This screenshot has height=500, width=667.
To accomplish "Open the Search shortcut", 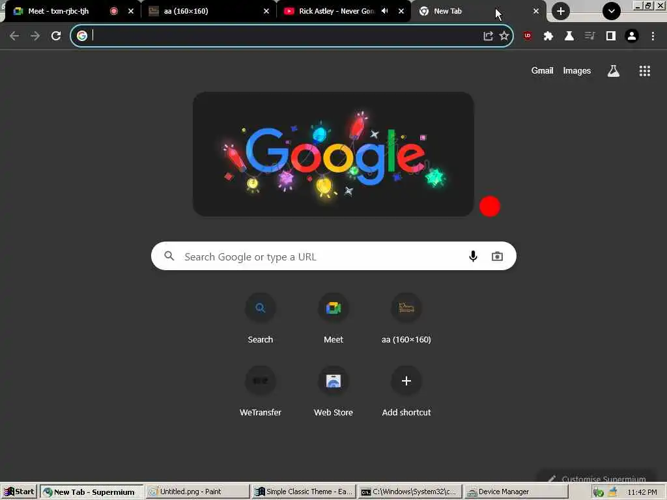I will [261, 319].
